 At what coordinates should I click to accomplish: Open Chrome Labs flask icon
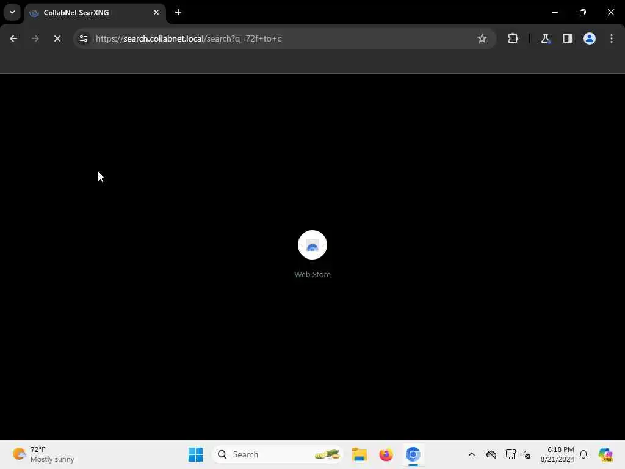click(x=545, y=38)
